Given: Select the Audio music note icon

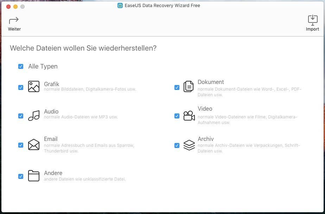Looking at the screenshot, I should coord(33,115).
